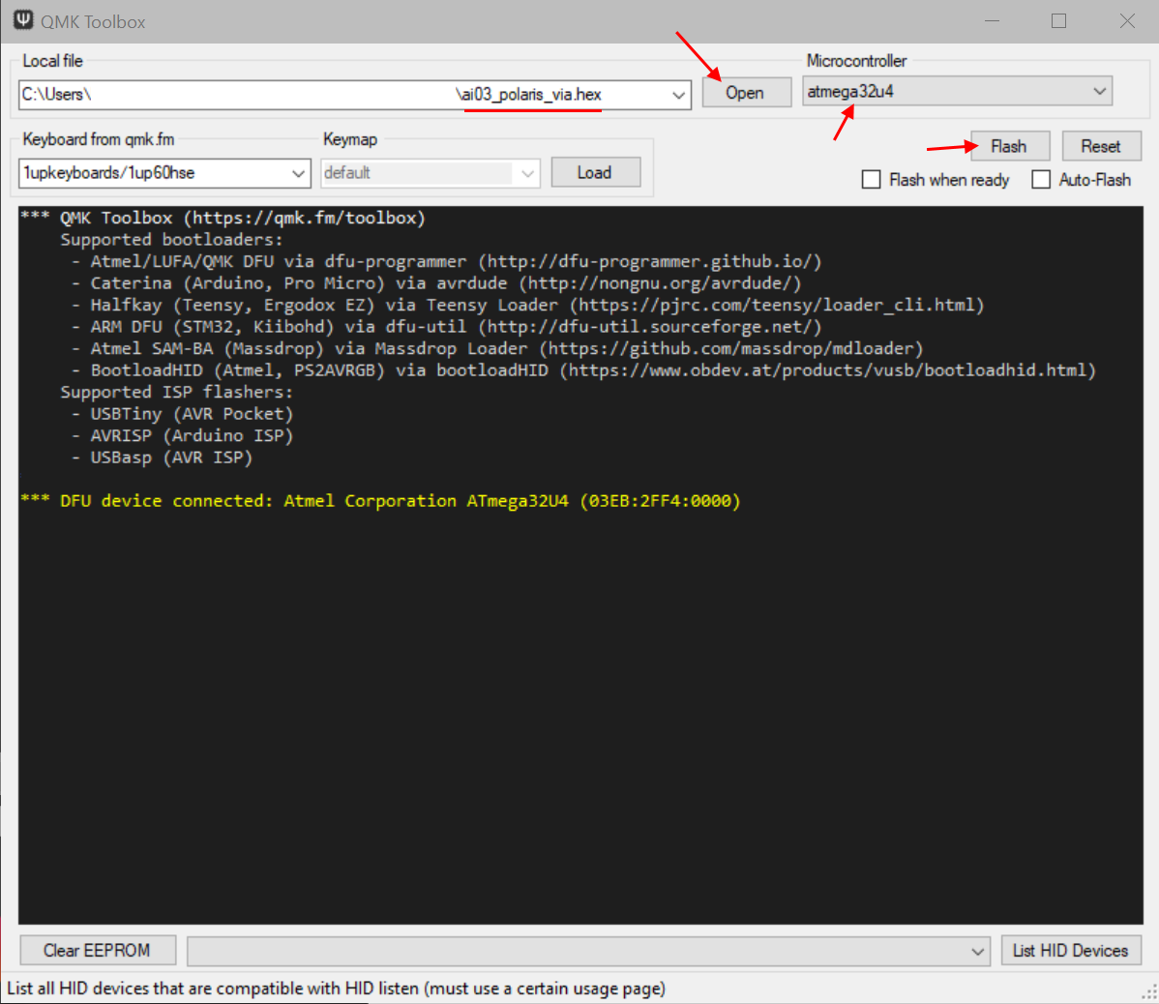Viewport: 1159px width, 1004px height.
Task: Click the QMK Toolbox app icon in title bar
Action: point(23,20)
